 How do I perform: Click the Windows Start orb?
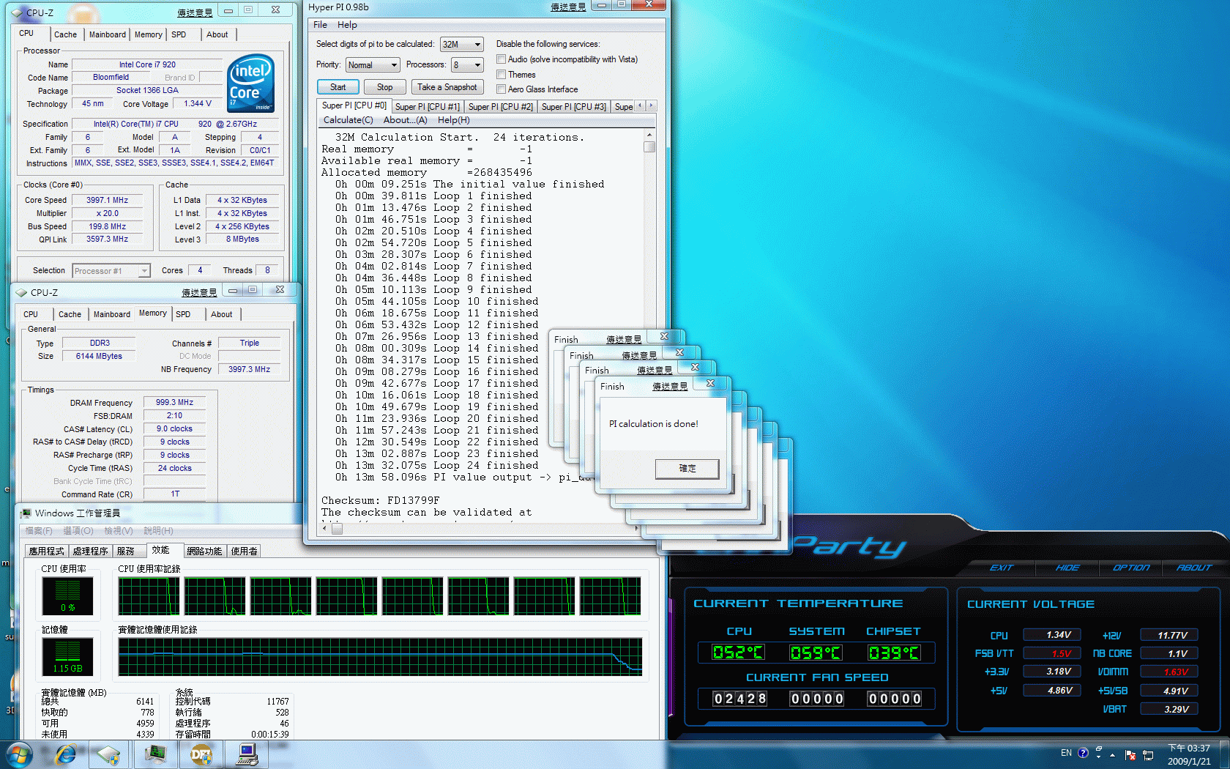[x=20, y=754]
